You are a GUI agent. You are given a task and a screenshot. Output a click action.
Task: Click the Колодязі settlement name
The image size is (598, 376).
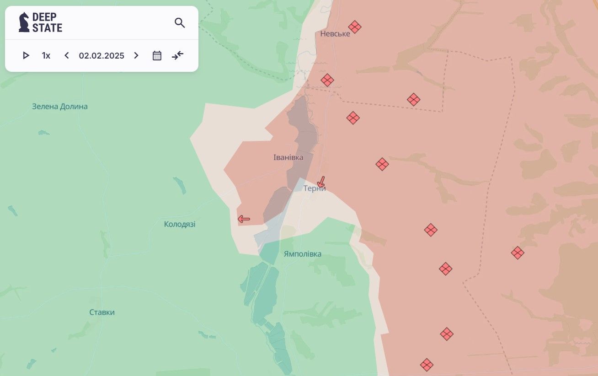coord(180,224)
